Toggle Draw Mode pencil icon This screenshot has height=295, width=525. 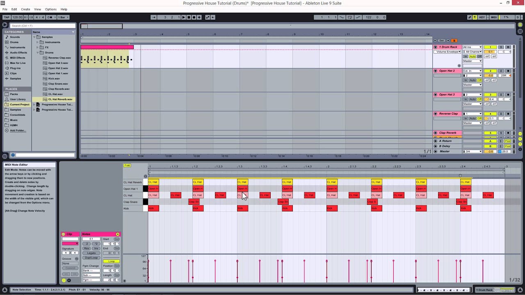tap(470, 17)
